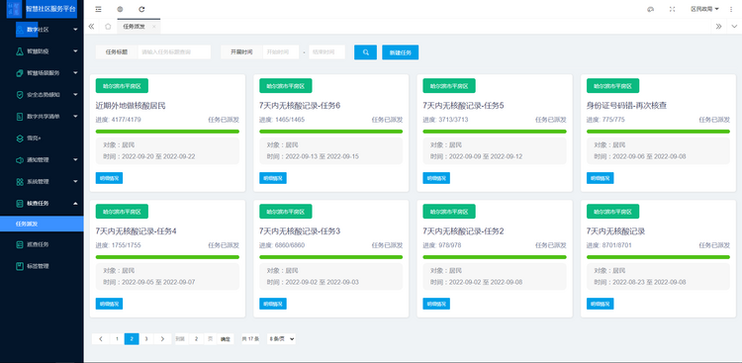Go to pagination page 3
Viewport: 742px width, 363px height.
click(146, 339)
